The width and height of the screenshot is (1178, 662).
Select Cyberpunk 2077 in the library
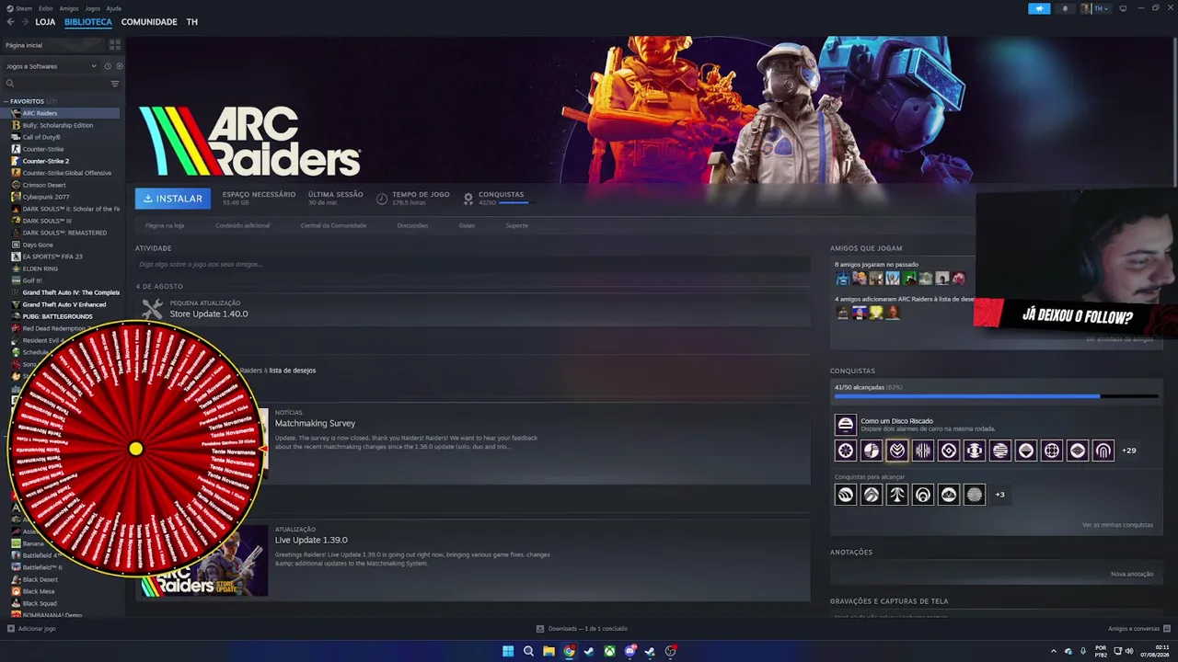tap(61, 197)
